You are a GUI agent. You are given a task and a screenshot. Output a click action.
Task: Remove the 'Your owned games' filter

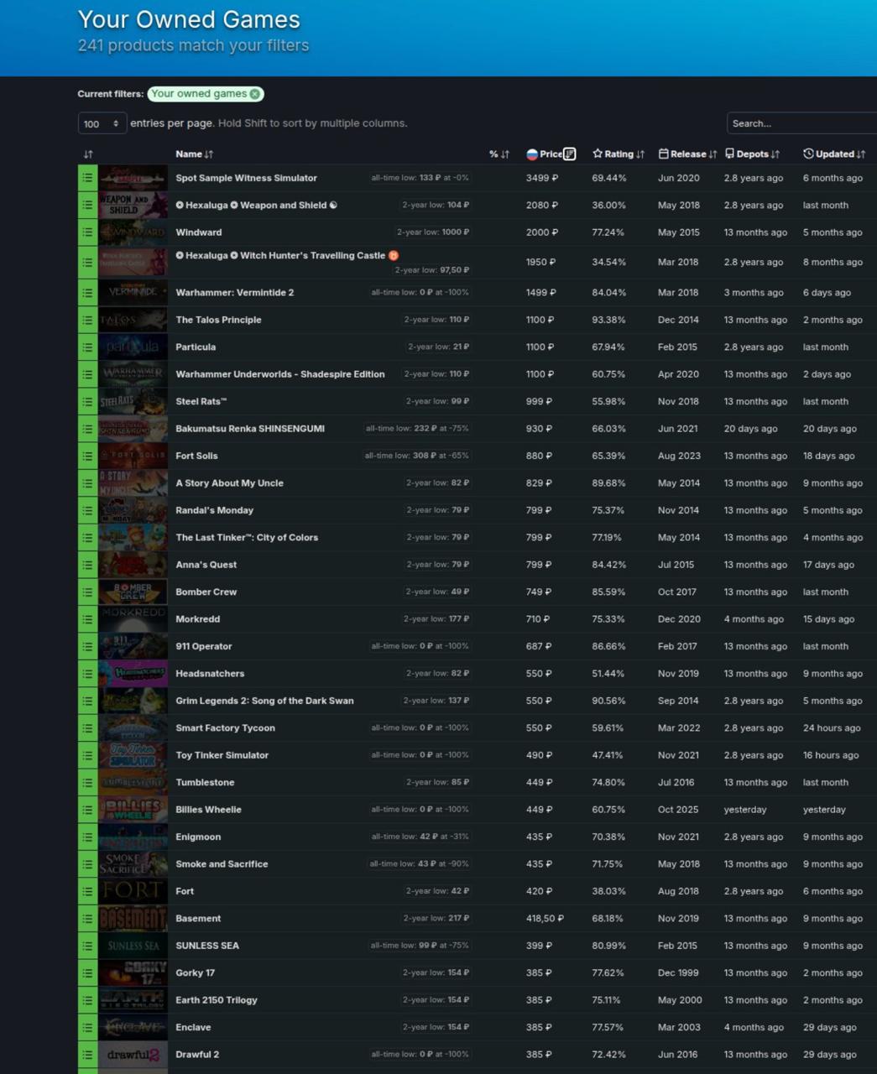(254, 94)
